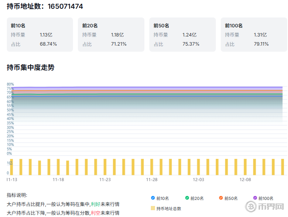Click the red 利空 text link
This screenshot has height=217, width=288.
tap(95, 213)
